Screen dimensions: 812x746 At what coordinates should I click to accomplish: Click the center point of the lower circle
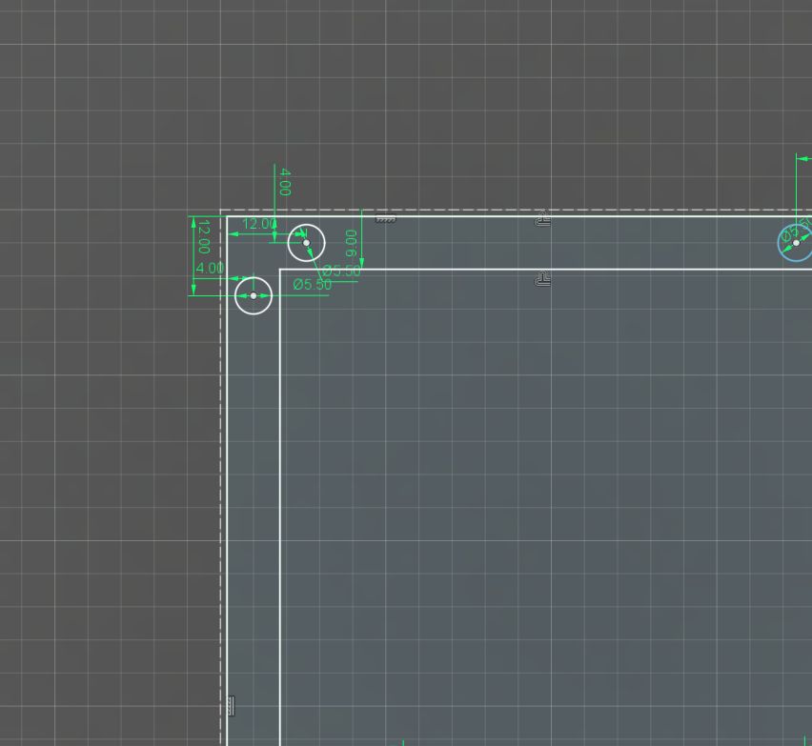(x=254, y=296)
